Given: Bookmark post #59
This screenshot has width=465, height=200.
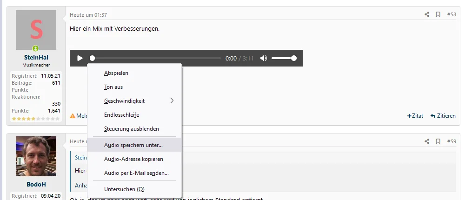Looking at the screenshot, I should click(x=438, y=141).
